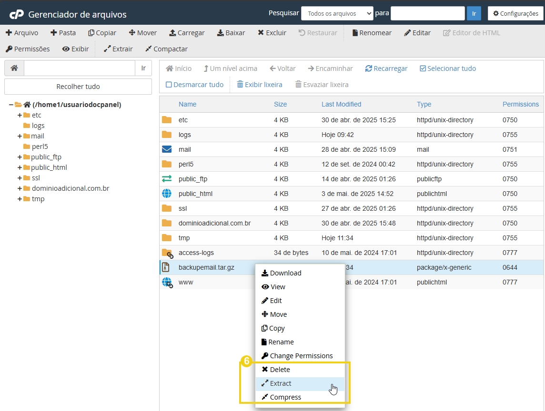Click the home icon beside path field
Viewport: 545px width, 411px height.
click(14, 68)
